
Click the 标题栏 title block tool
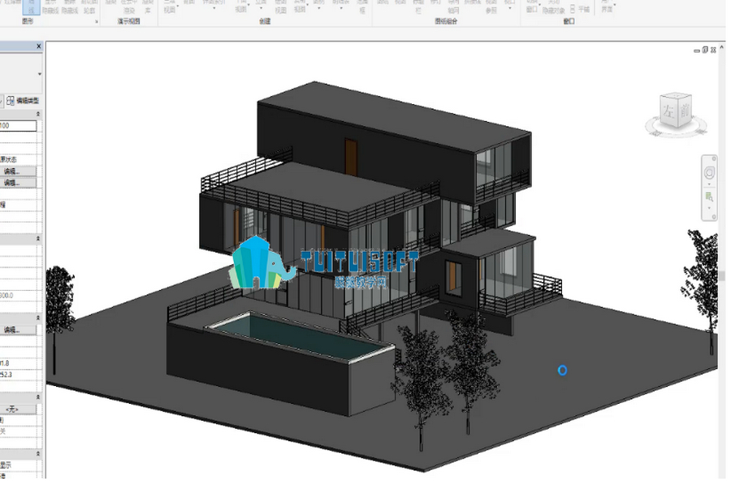(x=418, y=7)
